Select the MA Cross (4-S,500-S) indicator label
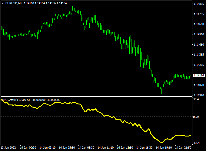The image size is (206, 151). (16, 100)
